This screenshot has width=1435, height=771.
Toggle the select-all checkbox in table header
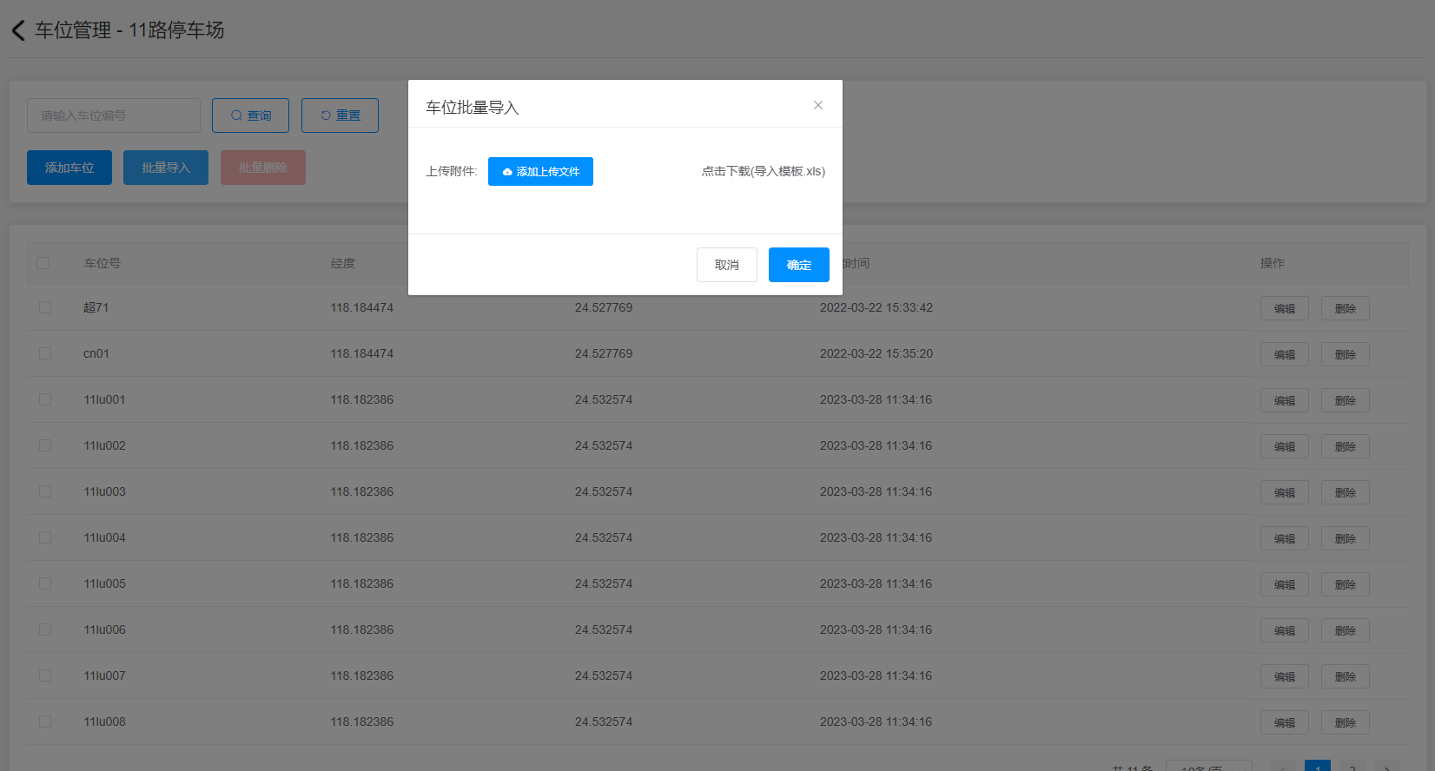[43, 263]
